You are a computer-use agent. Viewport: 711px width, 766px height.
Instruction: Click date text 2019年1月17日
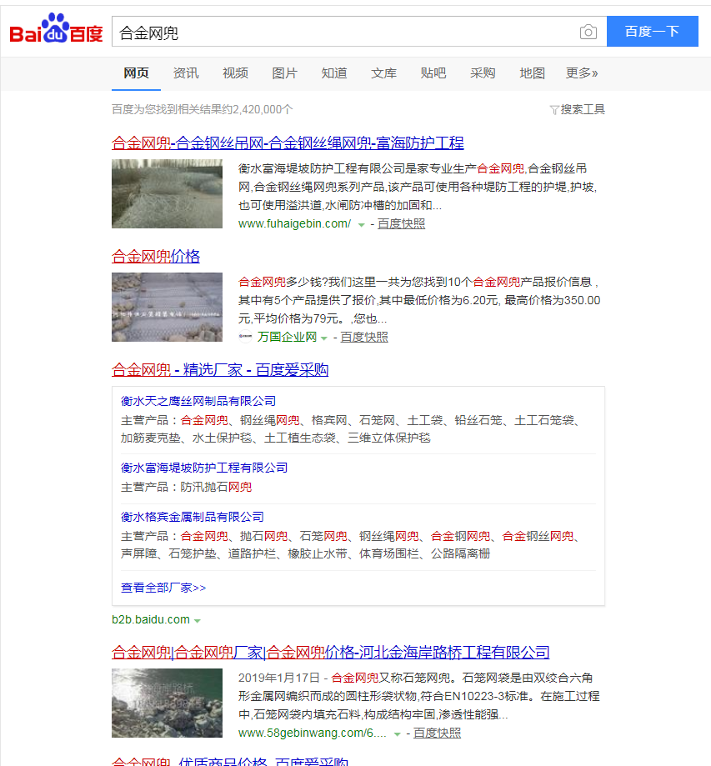(279, 678)
